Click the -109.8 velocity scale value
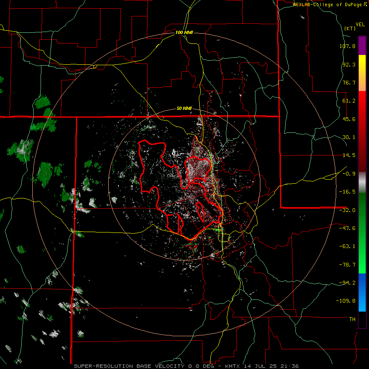This screenshot has width=369, height=369. click(346, 301)
